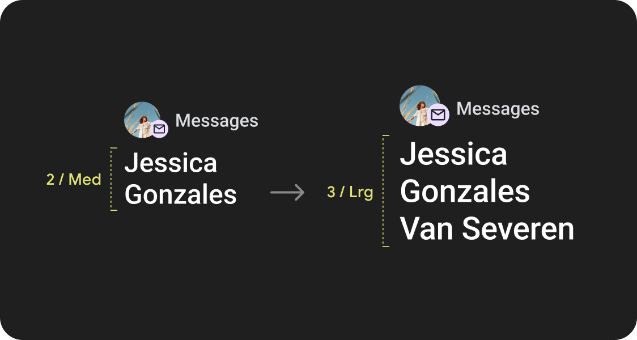The width and height of the screenshot is (637, 340).
Task: Click the word "Severen" in the large name
Action: 518,229
